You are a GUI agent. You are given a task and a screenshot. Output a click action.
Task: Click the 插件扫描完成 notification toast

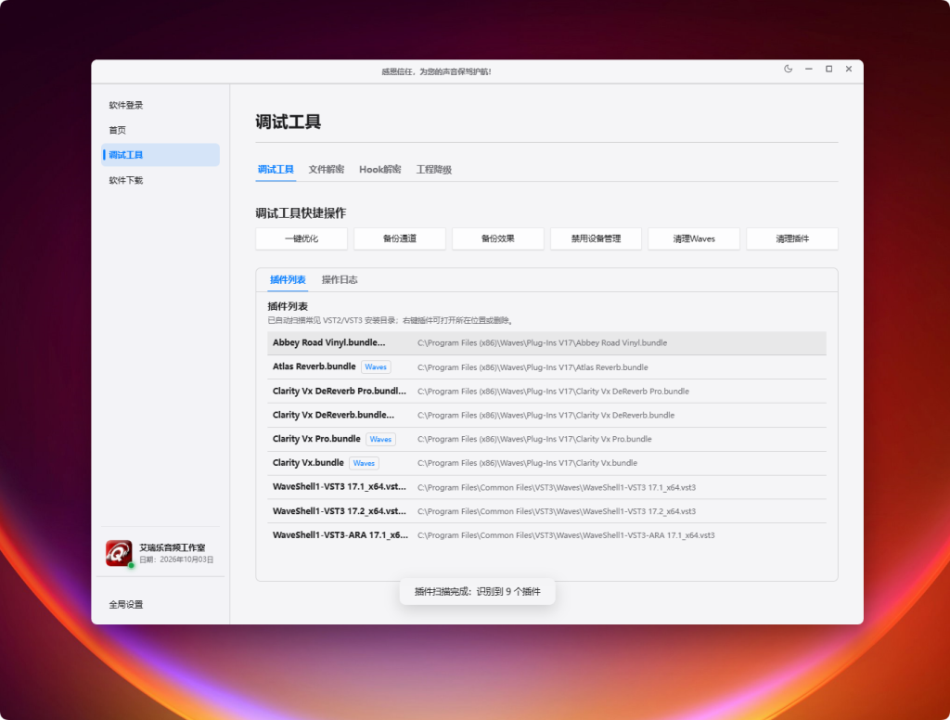(478, 592)
